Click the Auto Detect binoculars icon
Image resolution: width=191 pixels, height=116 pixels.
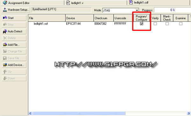pos(5,31)
